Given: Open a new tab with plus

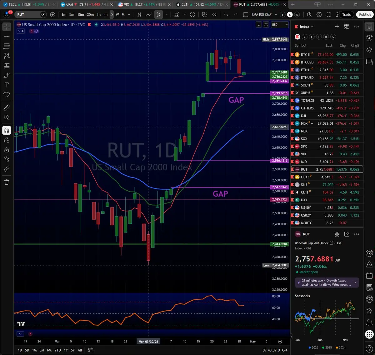Looking at the screenshot, I should (293, 4).
